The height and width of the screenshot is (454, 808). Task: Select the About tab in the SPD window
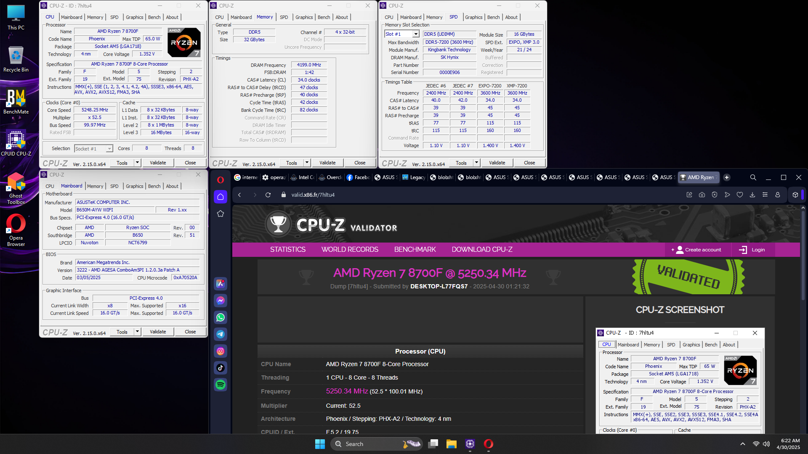pyautogui.click(x=511, y=17)
